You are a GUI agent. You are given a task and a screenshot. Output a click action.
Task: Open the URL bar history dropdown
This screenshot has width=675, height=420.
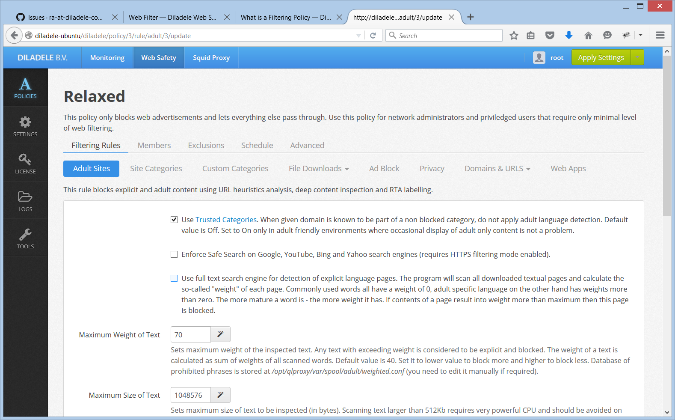(358, 36)
